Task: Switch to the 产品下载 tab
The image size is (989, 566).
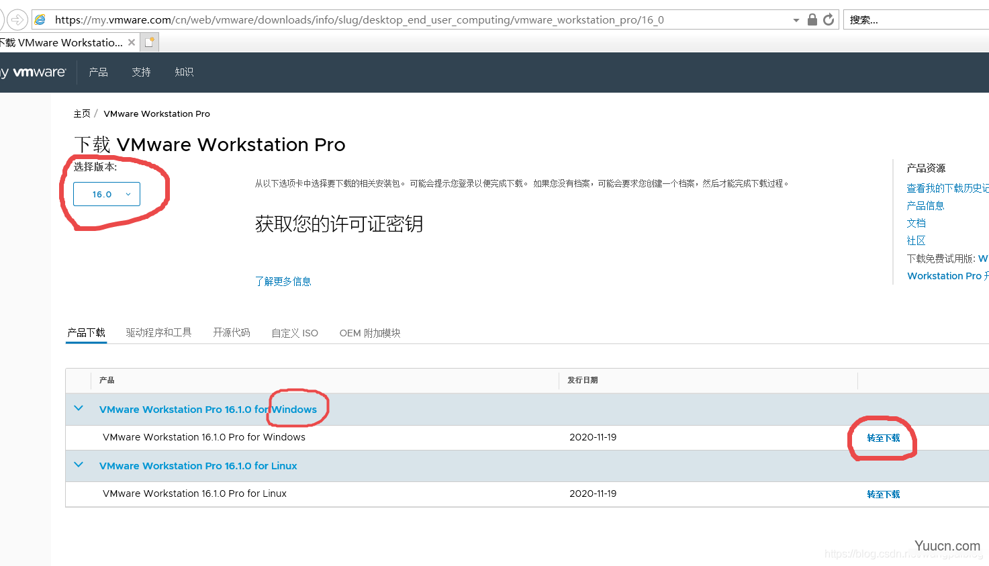Action: [x=86, y=332]
